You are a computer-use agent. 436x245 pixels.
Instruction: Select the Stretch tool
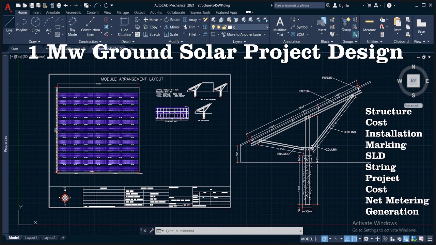[152, 34]
